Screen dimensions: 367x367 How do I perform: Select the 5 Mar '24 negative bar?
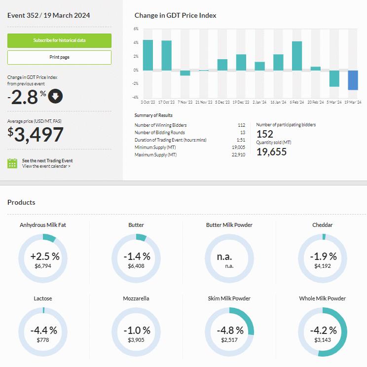334,78
